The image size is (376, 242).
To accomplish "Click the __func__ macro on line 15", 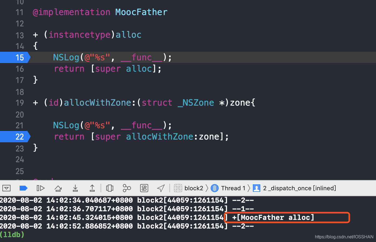I will click(x=142, y=57).
